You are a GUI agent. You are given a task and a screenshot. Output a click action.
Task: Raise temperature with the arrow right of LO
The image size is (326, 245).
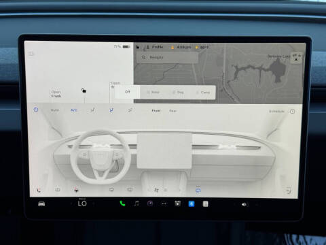(x=94, y=203)
